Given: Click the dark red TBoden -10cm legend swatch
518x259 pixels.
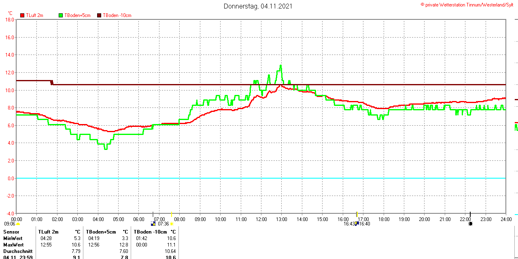Looking at the screenshot, I should (99, 15).
